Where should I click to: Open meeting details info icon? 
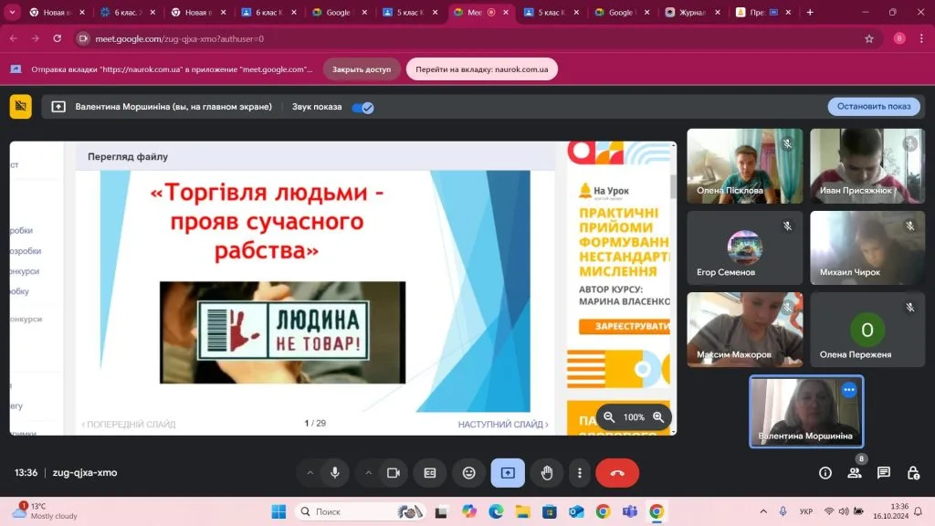[x=825, y=473]
